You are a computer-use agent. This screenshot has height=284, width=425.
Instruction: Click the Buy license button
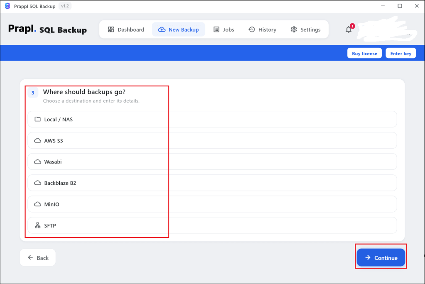[x=364, y=53]
